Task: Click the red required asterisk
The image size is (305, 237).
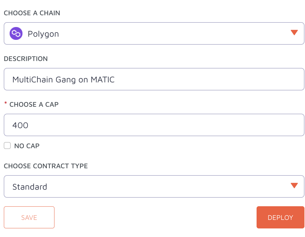Action: point(6,103)
